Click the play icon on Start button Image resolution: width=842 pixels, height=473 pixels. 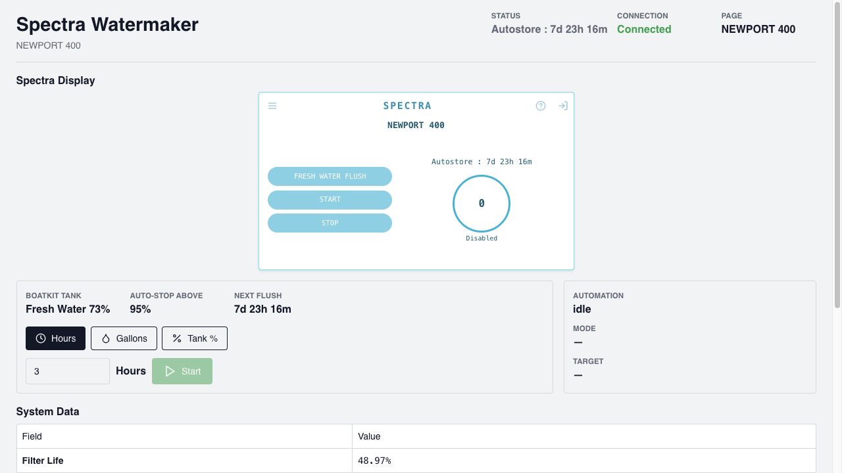pos(170,371)
